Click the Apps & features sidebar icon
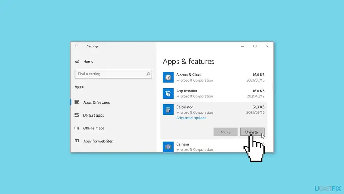The height and width of the screenshot is (194, 344). click(77, 102)
